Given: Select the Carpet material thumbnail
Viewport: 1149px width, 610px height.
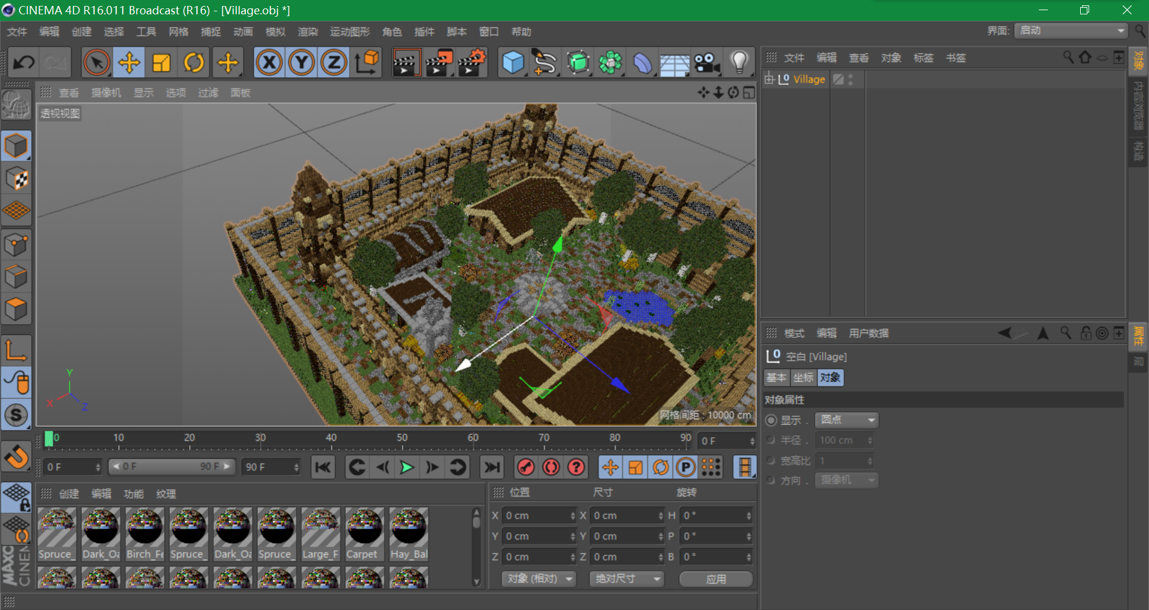Looking at the screenshot, I should click(364, 534).
